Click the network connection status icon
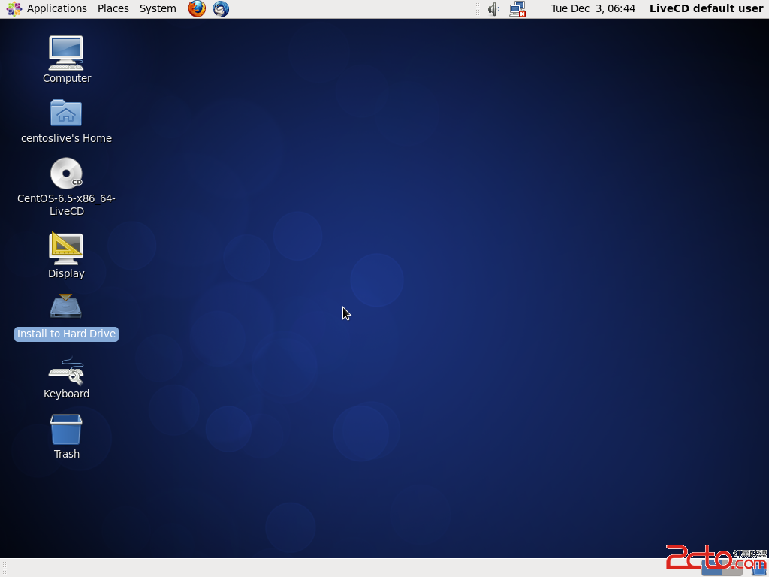Screen dimensions: 769x577 [517, 9]
